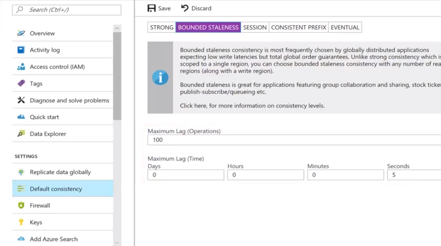Go to Access control (IAM)
441x246 pixels.
(x=63, y=67)
